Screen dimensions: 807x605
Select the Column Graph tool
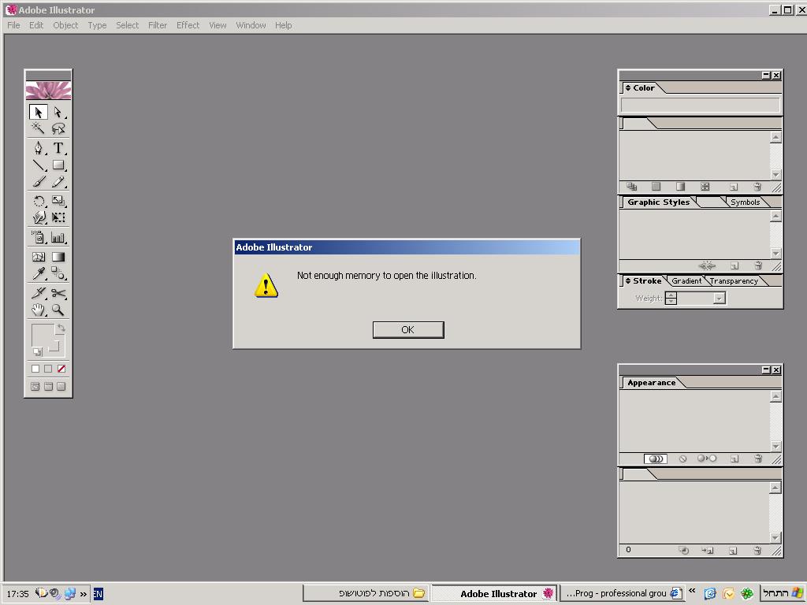point(58,237)
